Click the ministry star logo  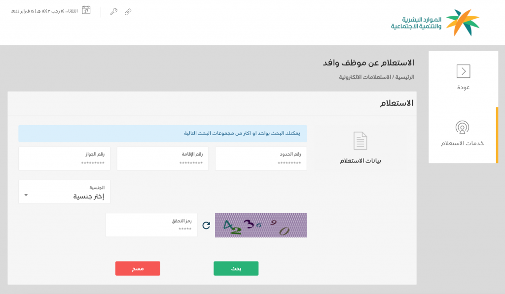pos(463,22)
